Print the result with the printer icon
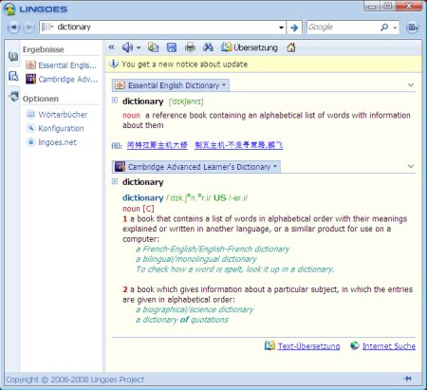The image size is (427, 390). 190,47
